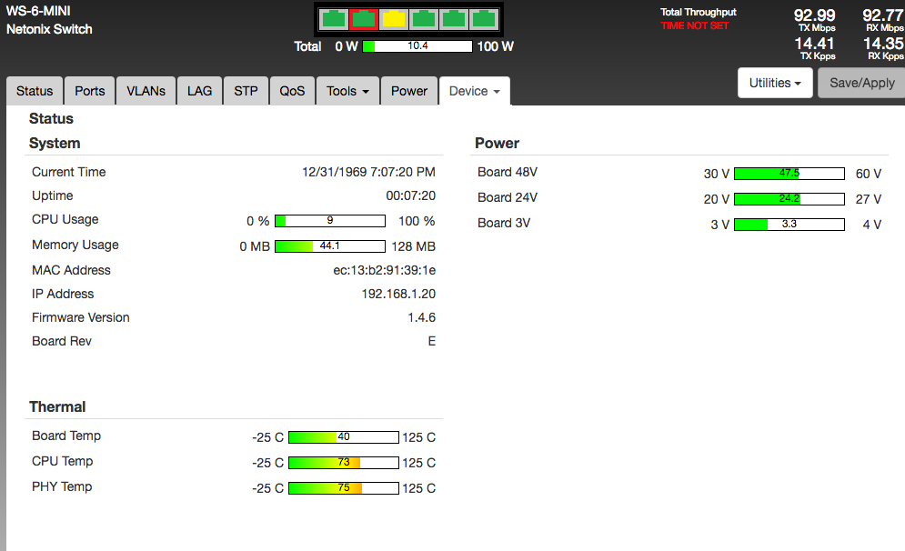This screenshot has height=551, width=905.
Task: Switch to the STP tab
Action: click(246, 91)
